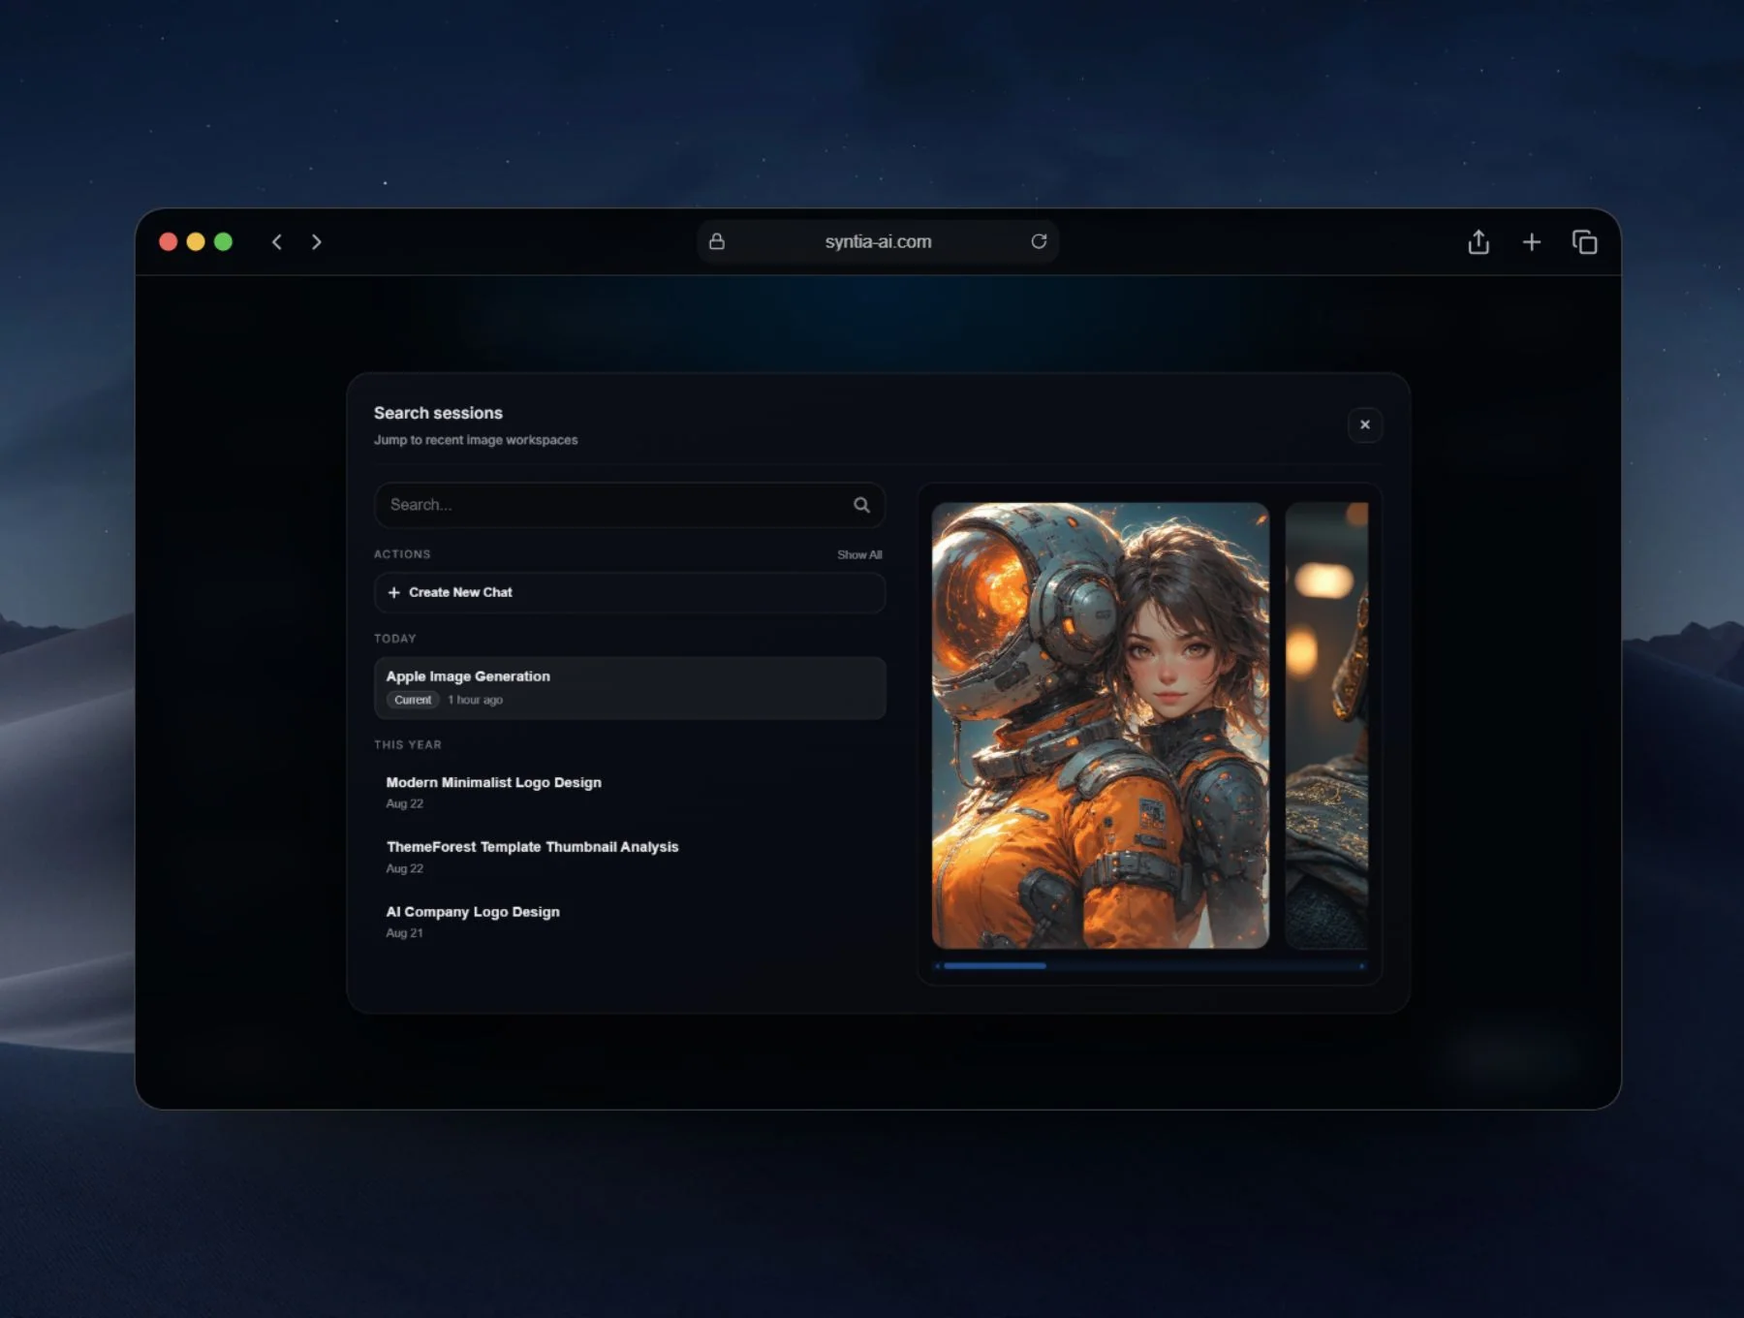Viewport: 1744px width, 1318px height.
Task: Click the lock icon in address bar
Action: click(717, 241)
